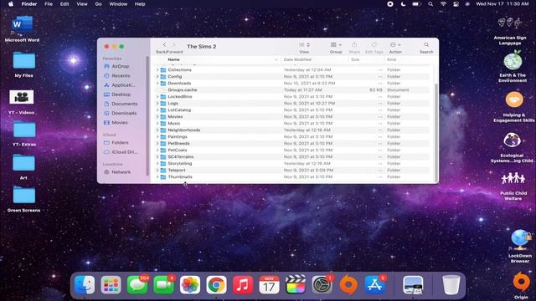Open Launchpad from the Dock
Screen dimensions: 536x301
pos(111,284)
